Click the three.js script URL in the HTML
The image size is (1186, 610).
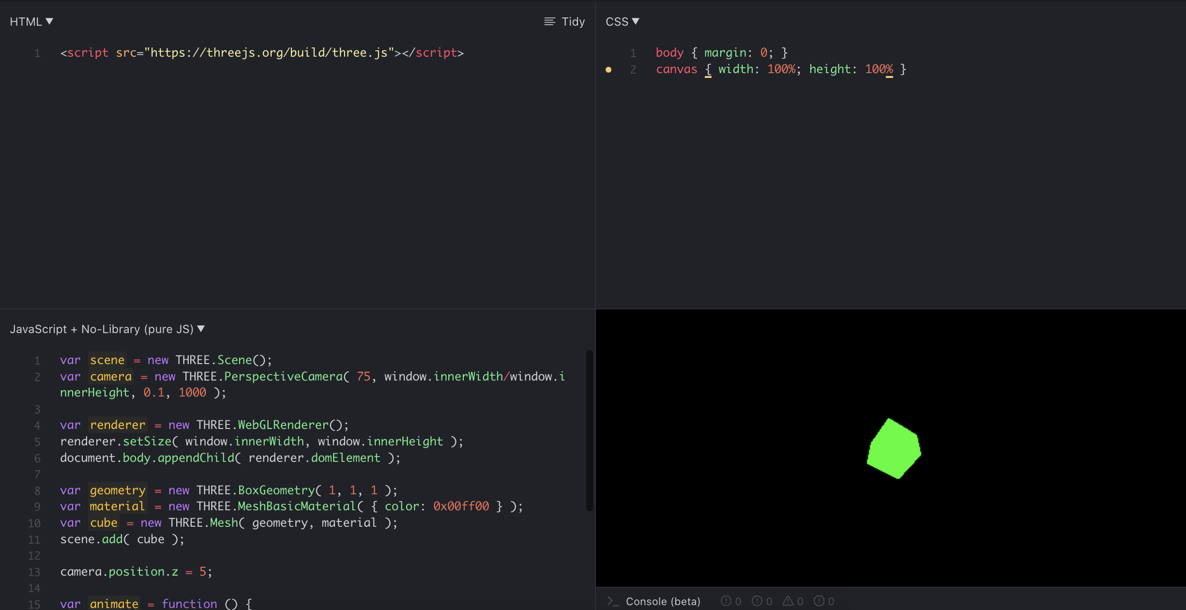point(269,53)
